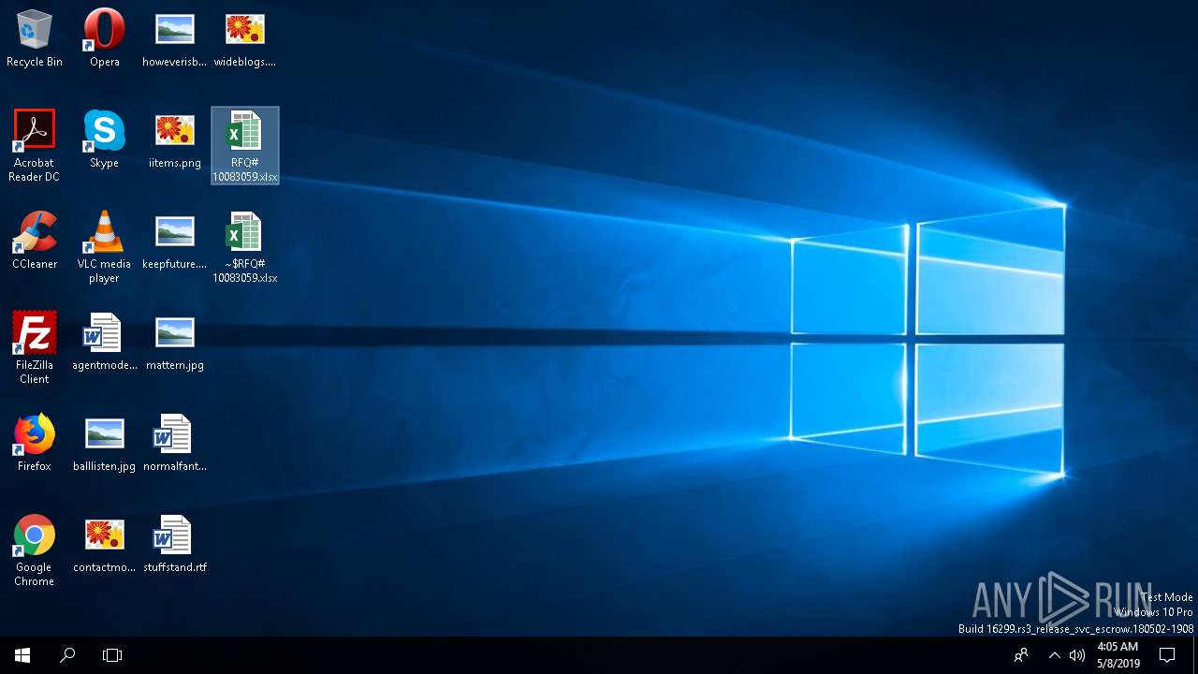Open the Windows Start menu
Screen dimensions: 1198x674
pos(22,655)
